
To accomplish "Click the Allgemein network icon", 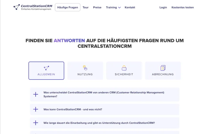I will pos(47,68).
